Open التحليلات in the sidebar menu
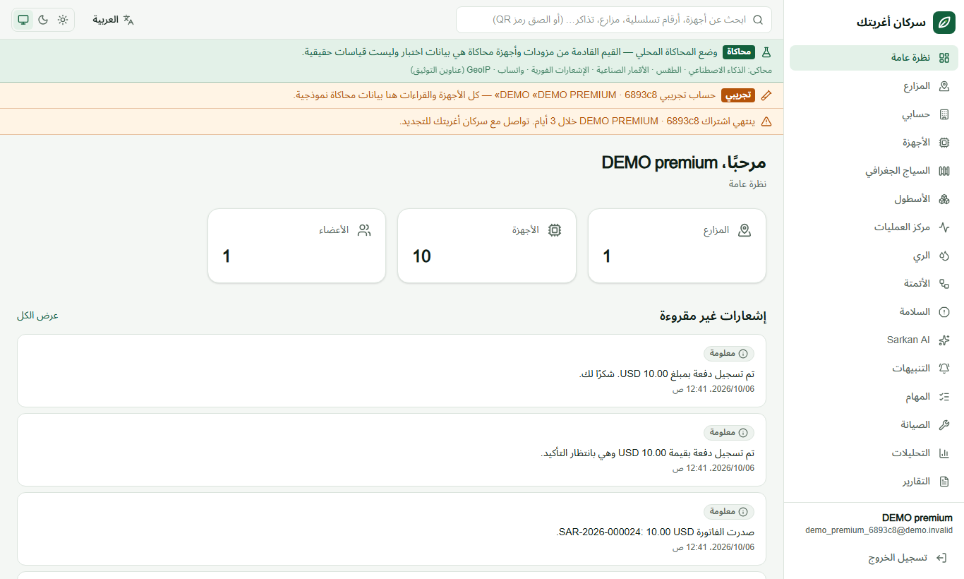This screenshot has height=579, width=964. tap(874, 453)
